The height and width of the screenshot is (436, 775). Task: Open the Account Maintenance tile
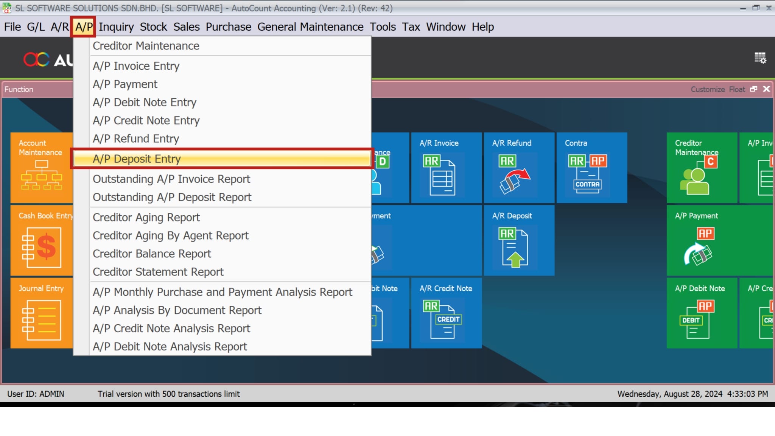pyautogui.click(x=41, y=167)
